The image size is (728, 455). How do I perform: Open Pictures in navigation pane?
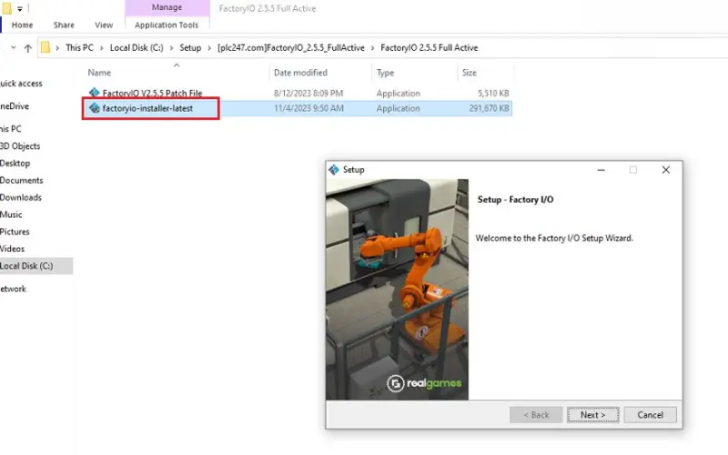point(15,232)
